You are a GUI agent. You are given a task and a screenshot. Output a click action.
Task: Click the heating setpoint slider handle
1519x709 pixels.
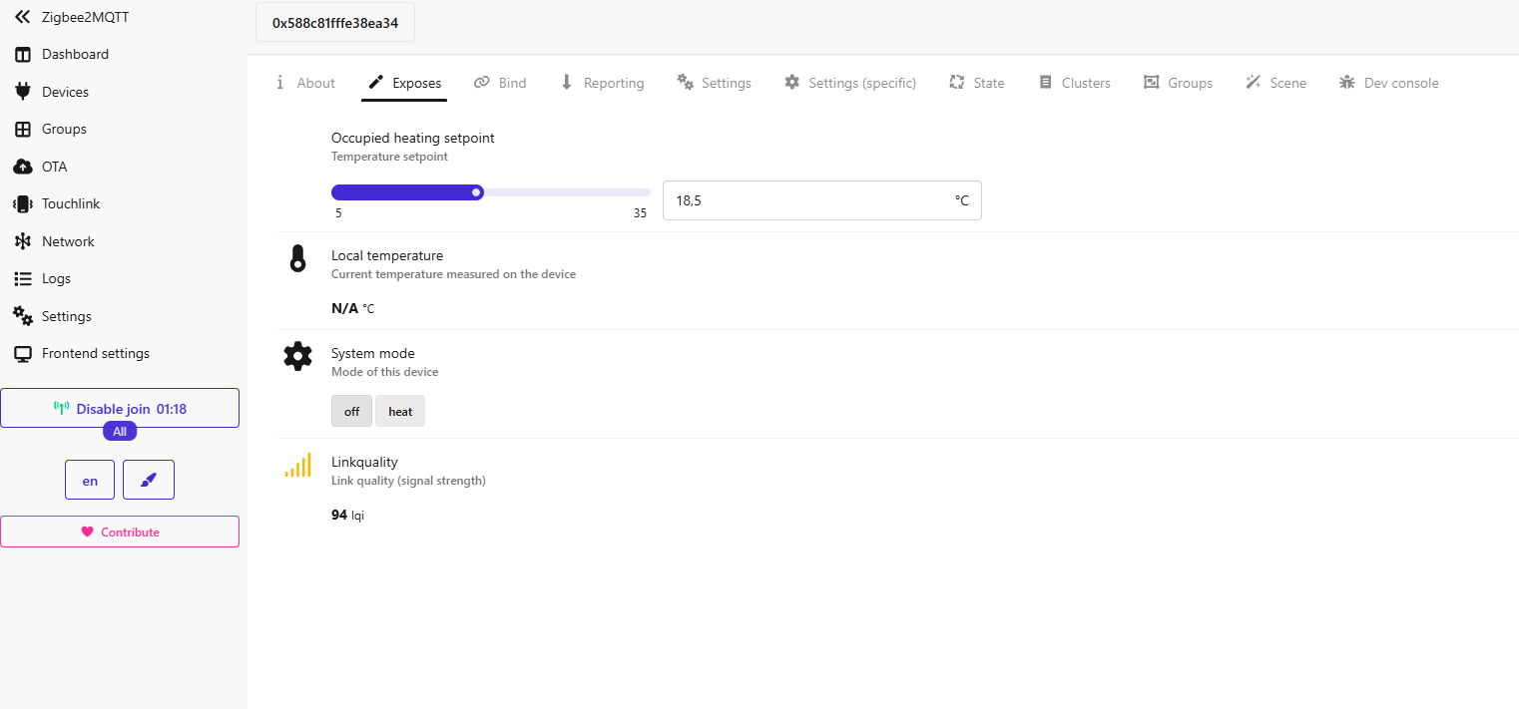[477, 192]
